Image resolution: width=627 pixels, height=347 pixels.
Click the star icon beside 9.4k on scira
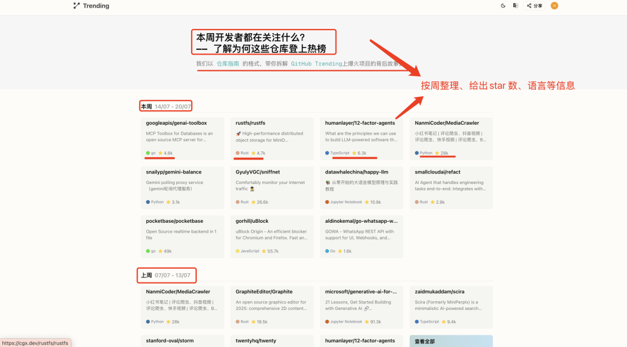[x=444, y=322]
